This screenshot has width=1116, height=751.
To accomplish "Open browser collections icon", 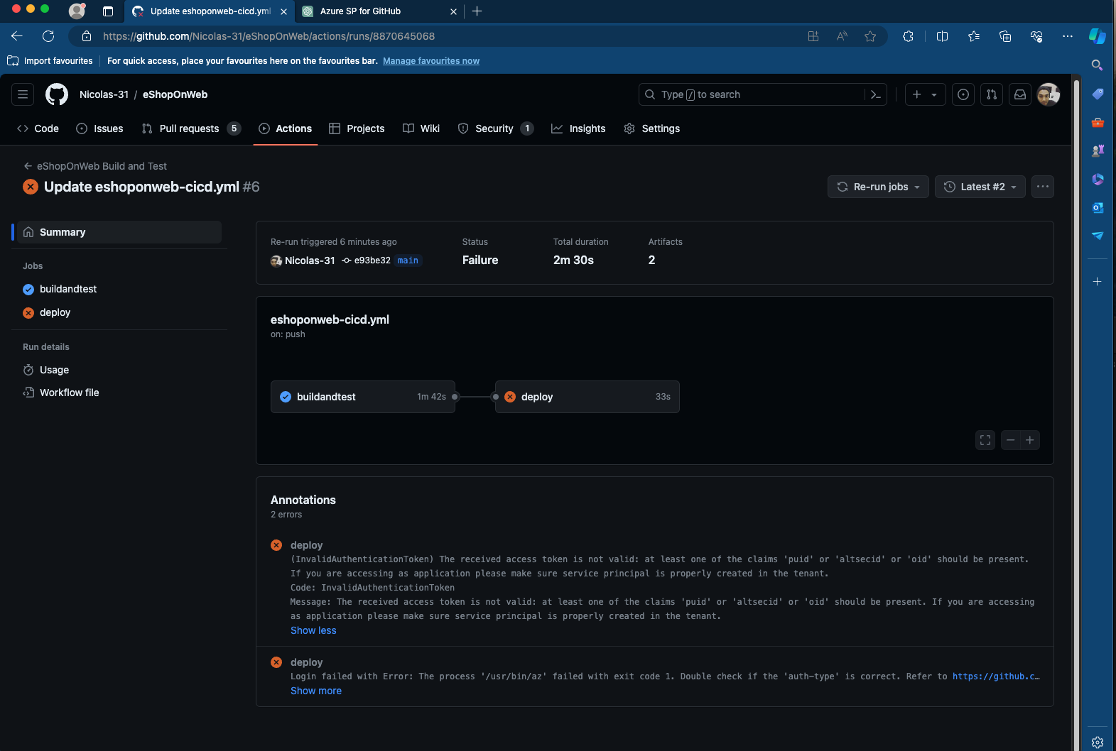I will 1005,36.
